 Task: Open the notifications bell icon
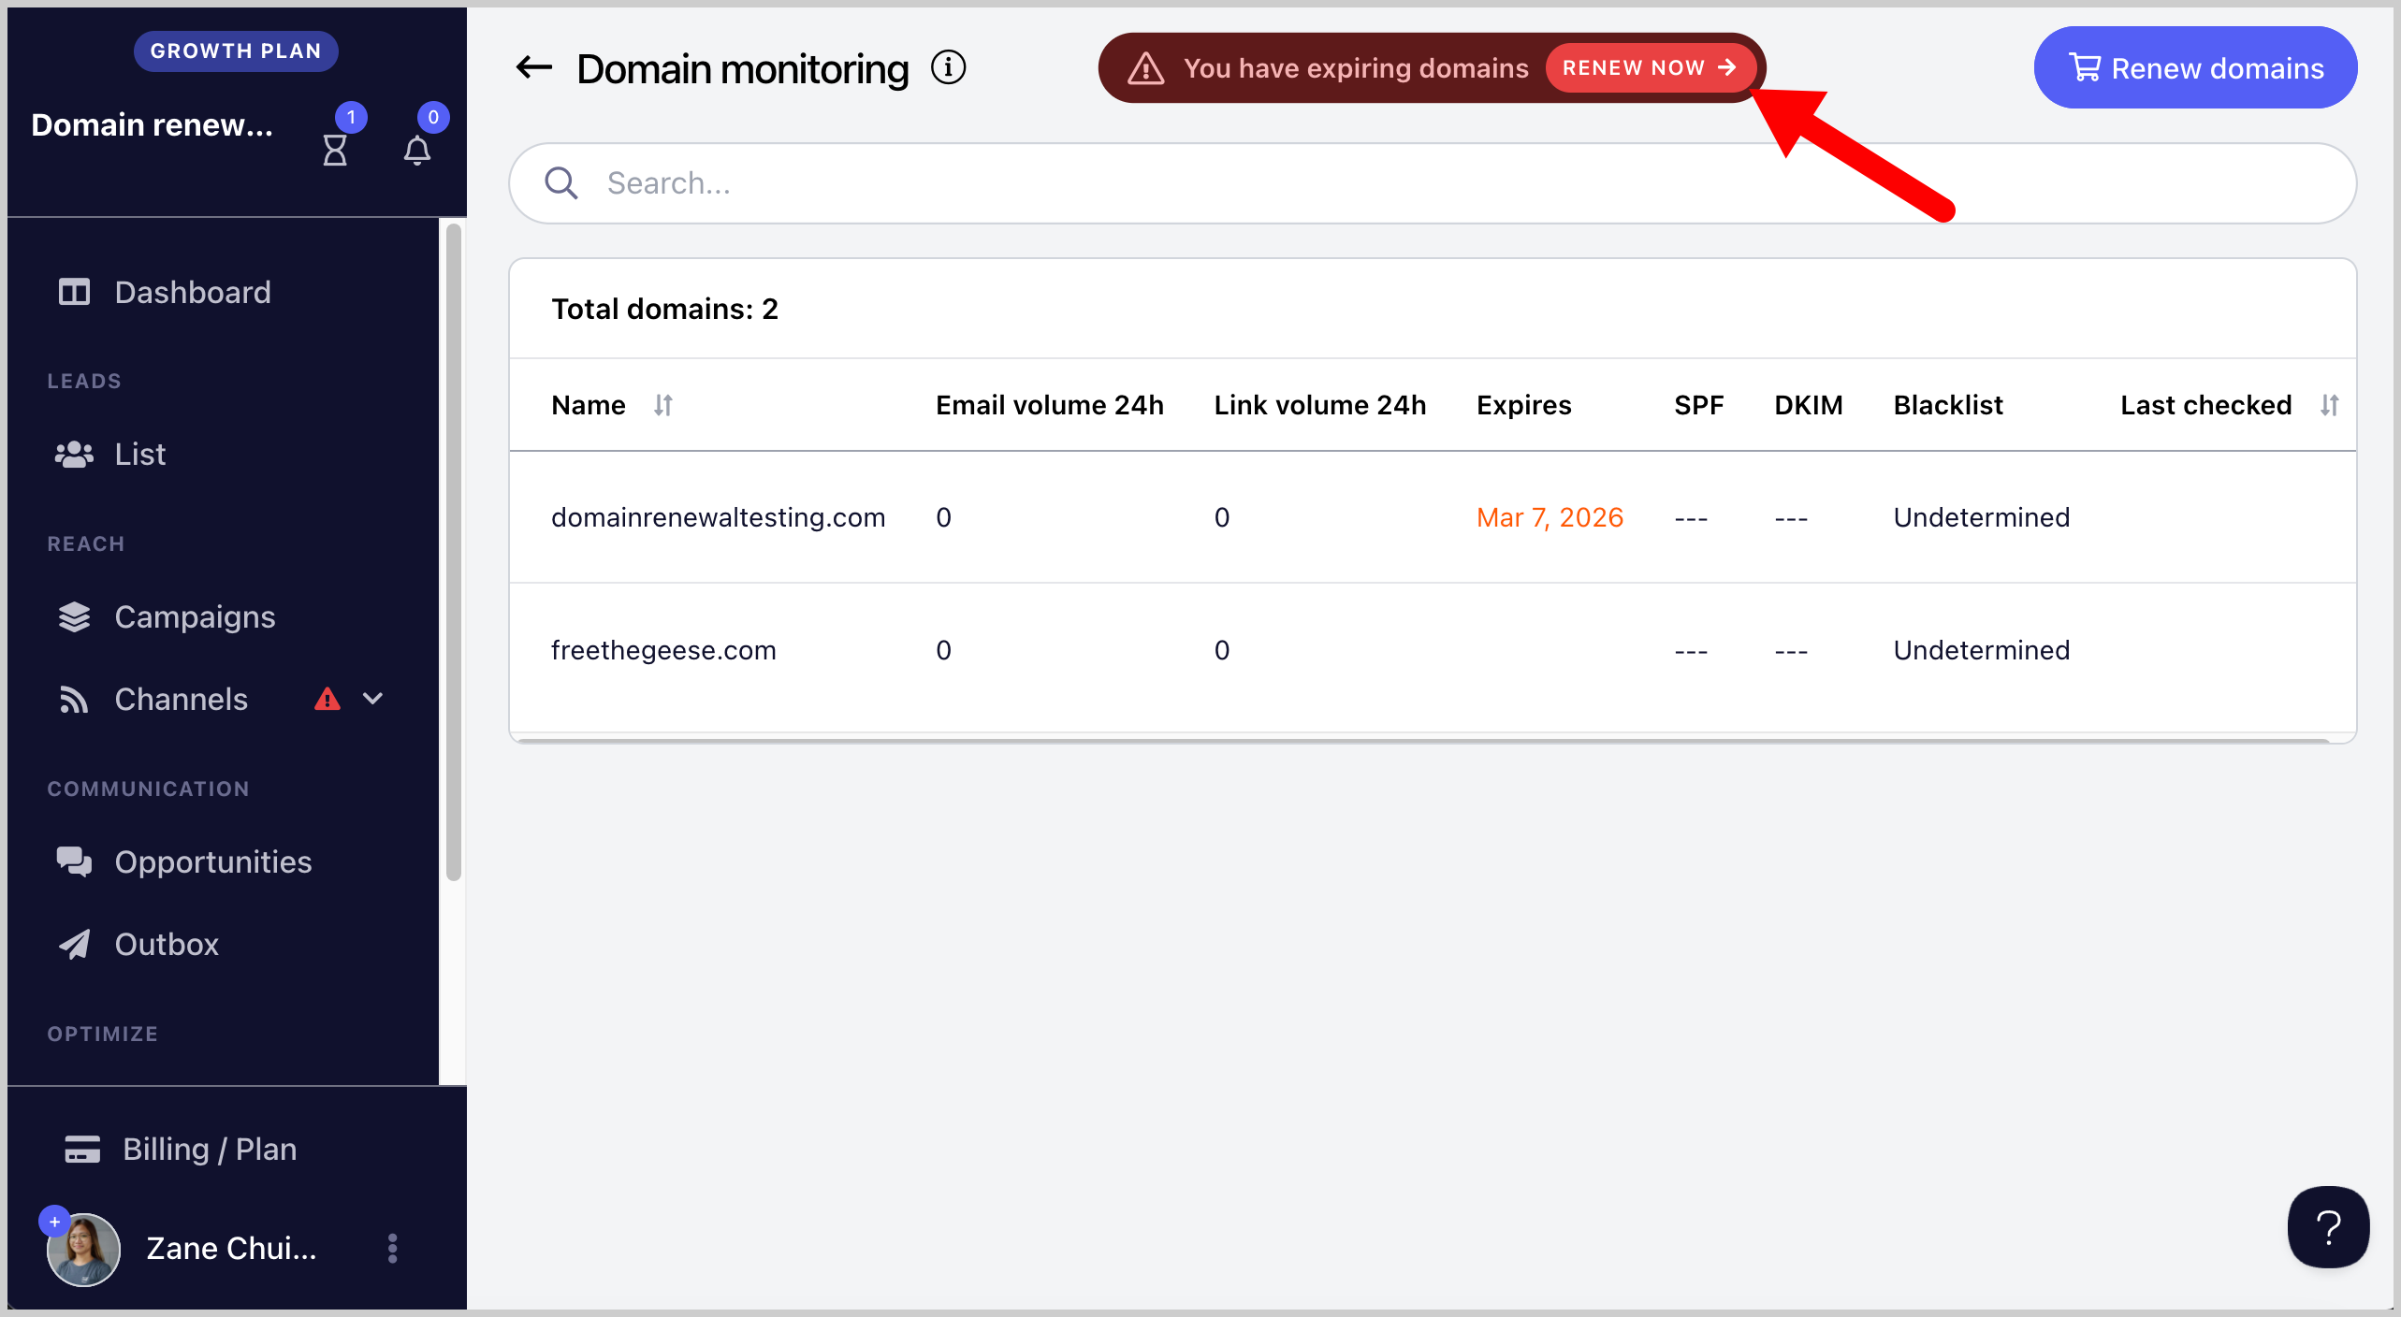click(417, 150)
